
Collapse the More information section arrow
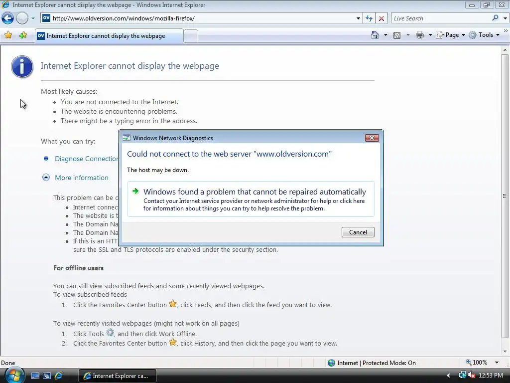(x=46, y=178)
